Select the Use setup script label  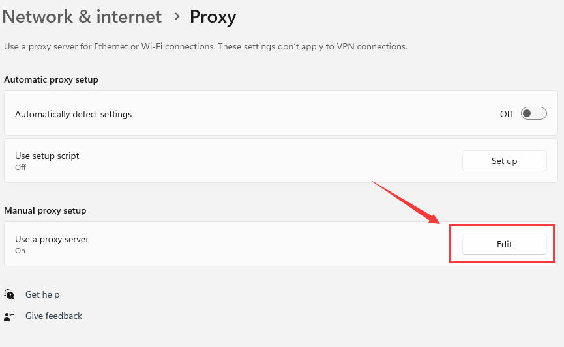pyautogui.click(x=47, y=156)
